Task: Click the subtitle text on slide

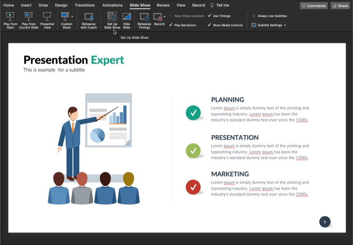Action: click(x=54, y=70)
